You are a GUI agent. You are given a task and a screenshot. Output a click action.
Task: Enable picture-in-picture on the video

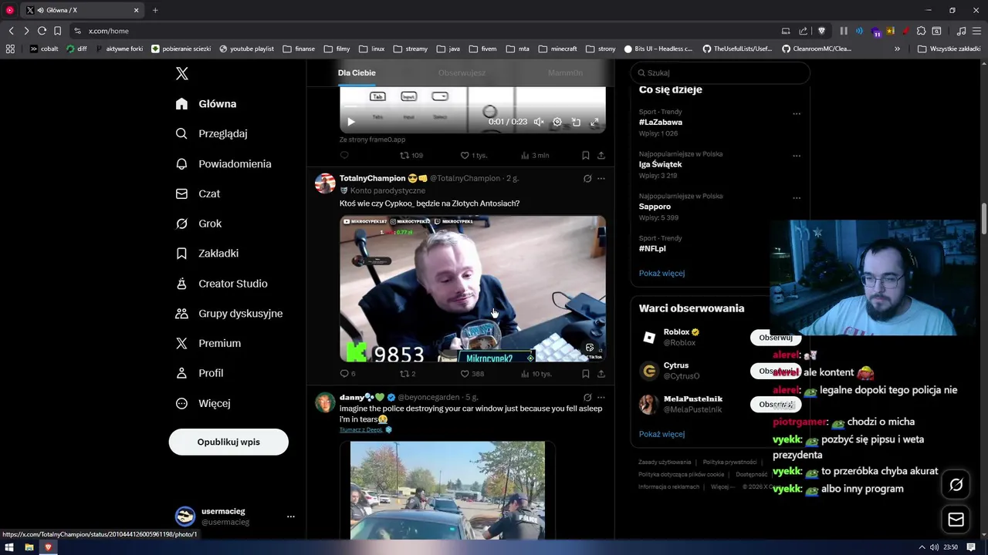tap(576, 122)
